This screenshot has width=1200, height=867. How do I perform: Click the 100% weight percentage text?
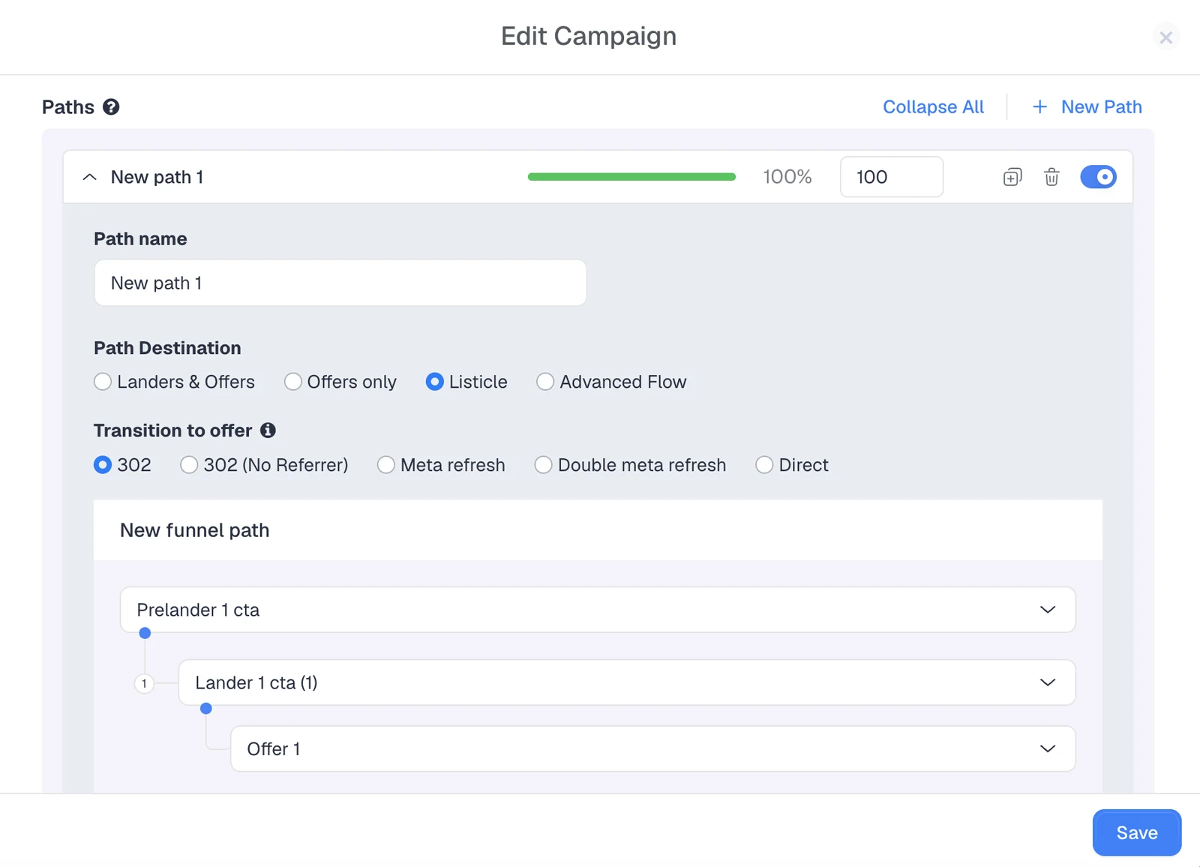point(787,177)
